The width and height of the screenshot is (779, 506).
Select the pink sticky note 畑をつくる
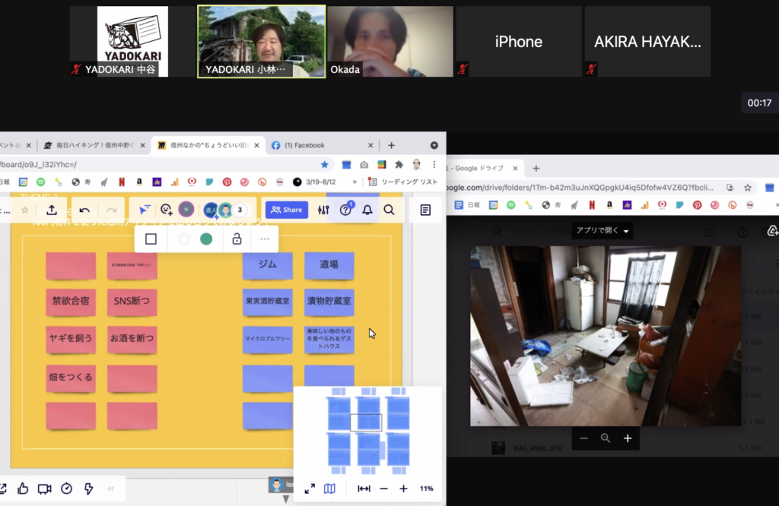[x=71, y=378]
